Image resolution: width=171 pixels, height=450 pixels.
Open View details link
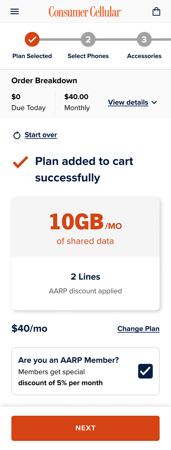pos(128,102)
